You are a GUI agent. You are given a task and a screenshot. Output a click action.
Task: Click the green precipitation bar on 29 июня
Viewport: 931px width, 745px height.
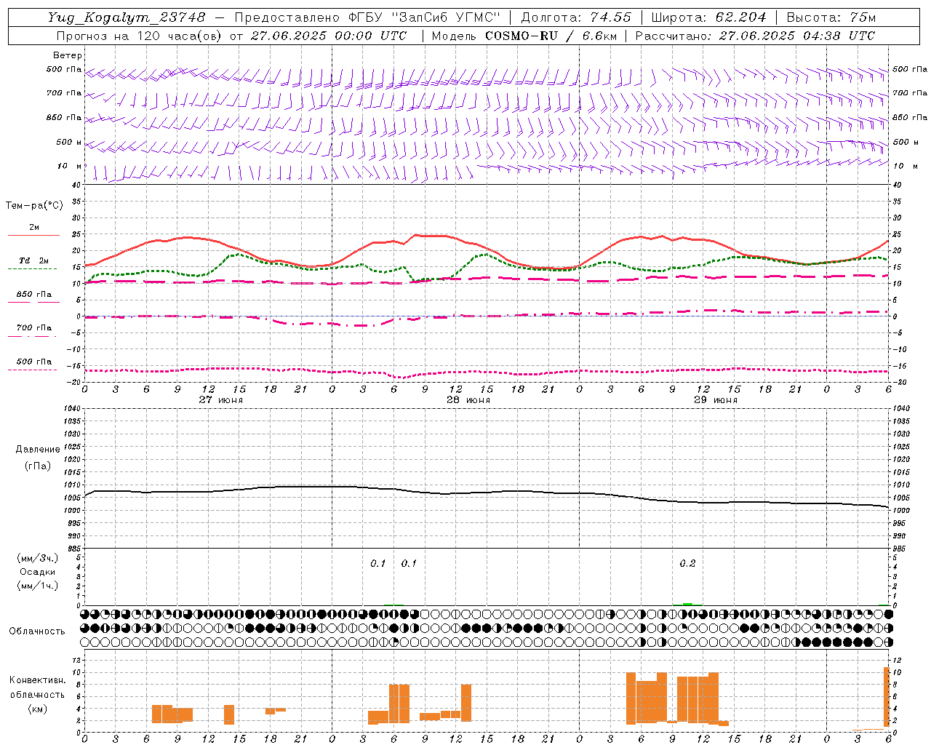(x=687, y=604)
